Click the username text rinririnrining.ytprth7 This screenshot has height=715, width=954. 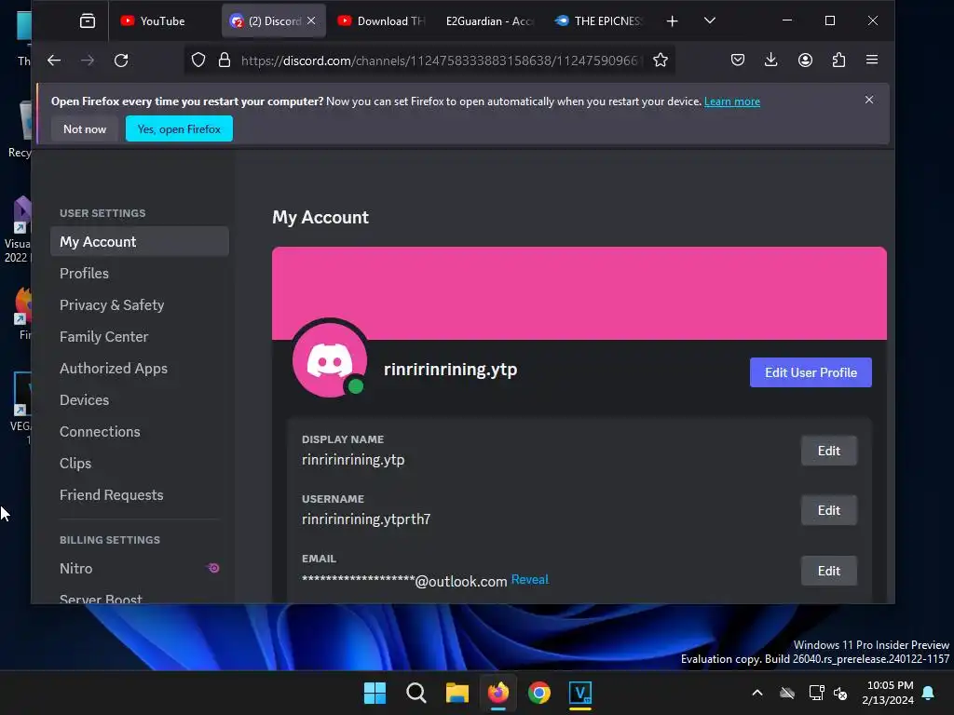(366, 519)
